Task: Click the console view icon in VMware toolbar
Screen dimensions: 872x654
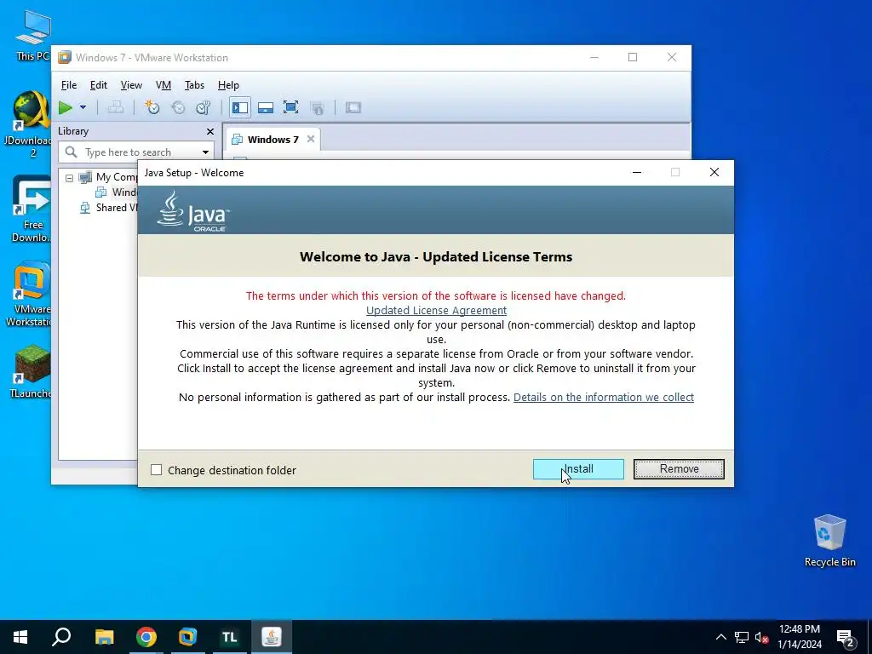Action: (x=353, y=107)
